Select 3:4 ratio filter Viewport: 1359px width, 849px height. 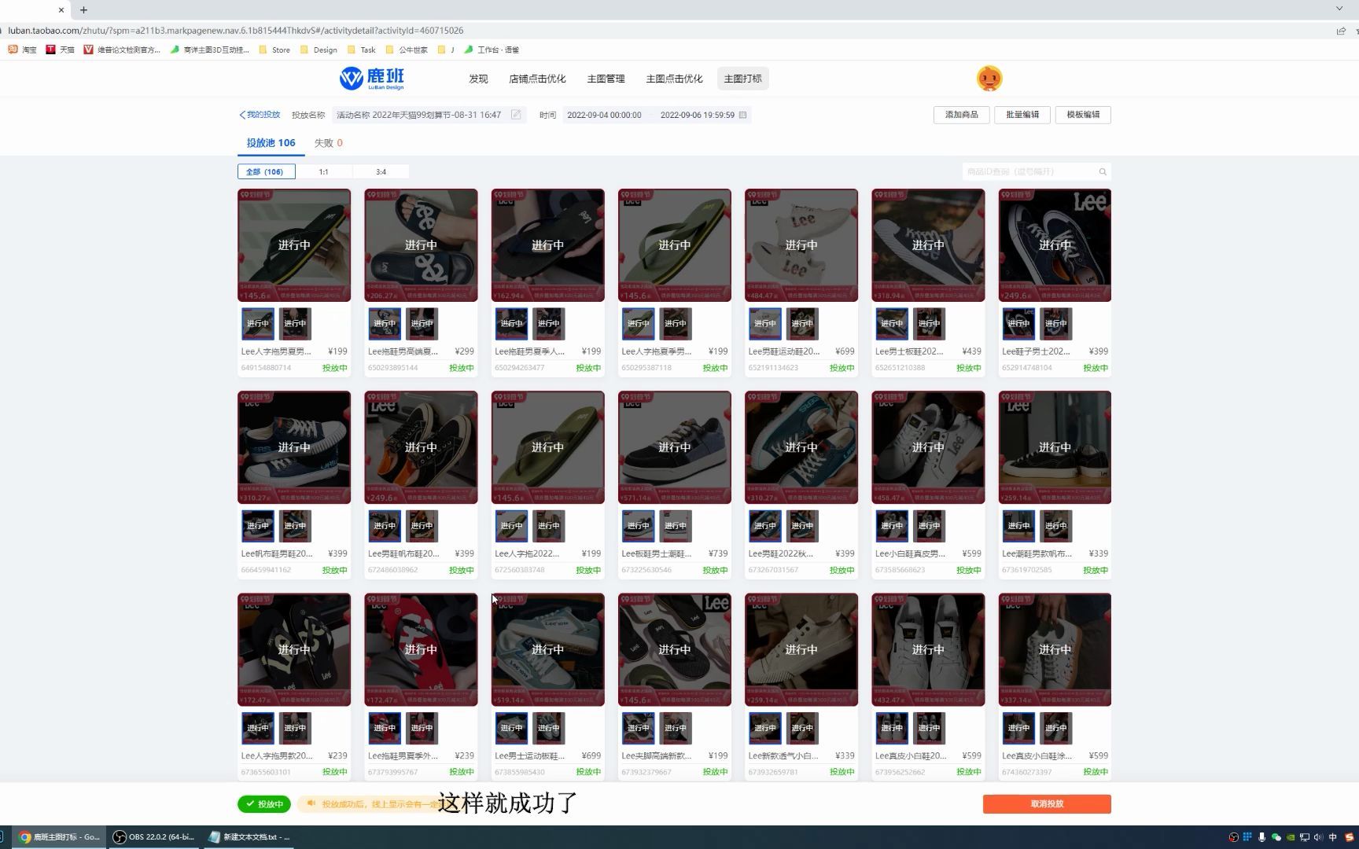tap(381, 171)
